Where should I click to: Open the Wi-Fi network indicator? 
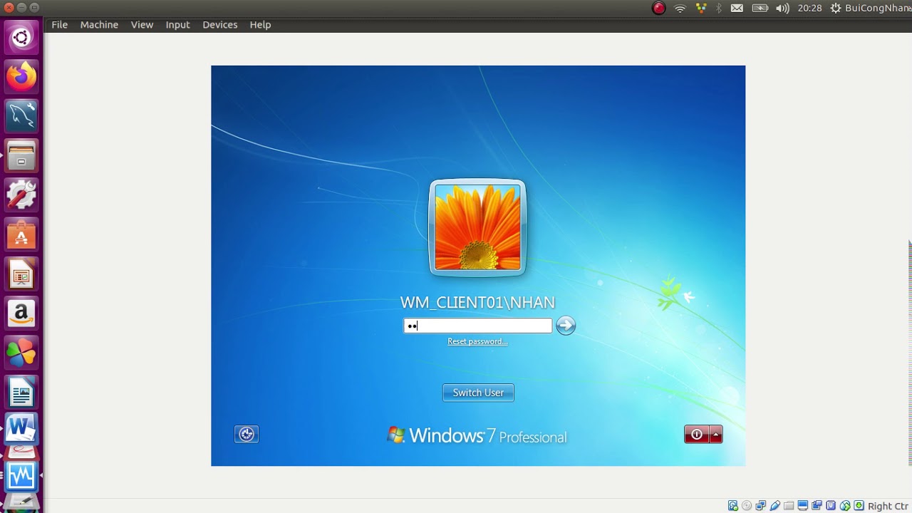pos(680,8)
